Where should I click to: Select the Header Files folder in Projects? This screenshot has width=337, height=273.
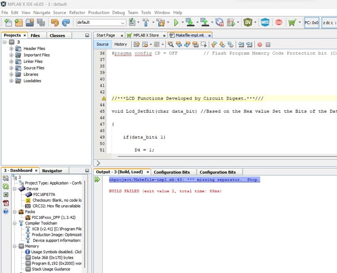coord(34,48)
